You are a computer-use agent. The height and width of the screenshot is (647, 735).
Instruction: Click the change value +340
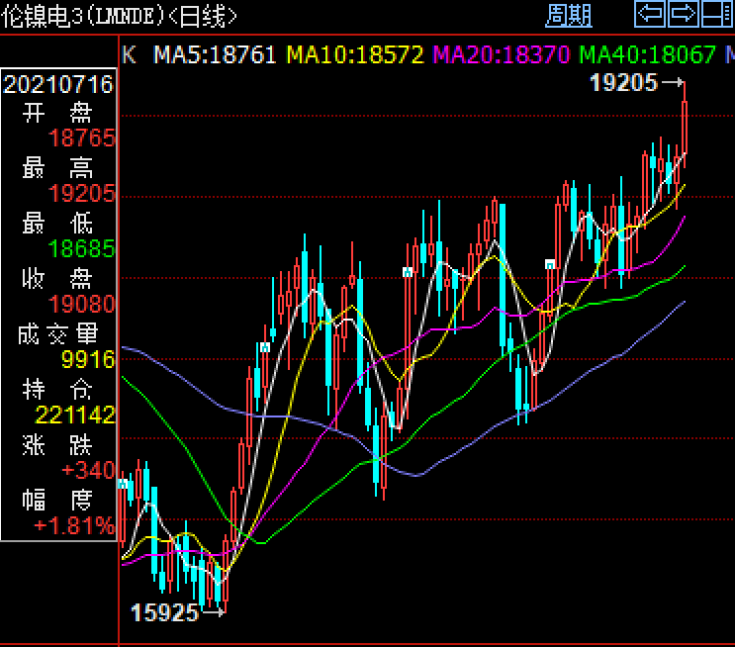[x=88, y=470]
